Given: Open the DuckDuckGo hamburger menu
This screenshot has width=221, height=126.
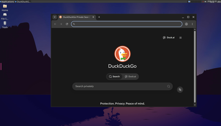Looking at the screenshot, I should pos(181,38).
